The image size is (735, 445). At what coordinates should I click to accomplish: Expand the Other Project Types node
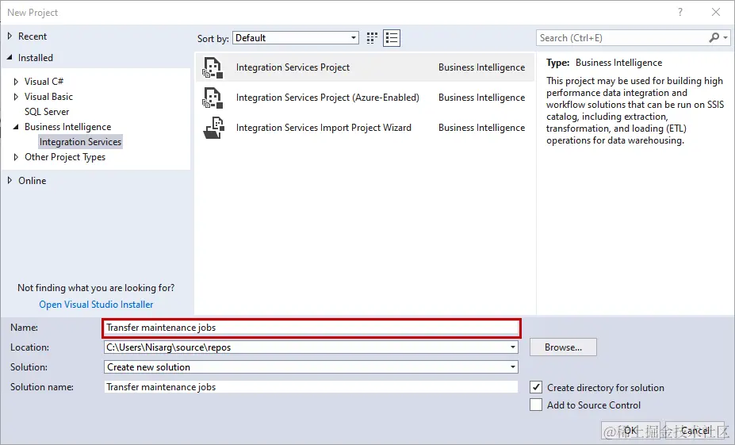pyautogui.click(x=16, y=157)
